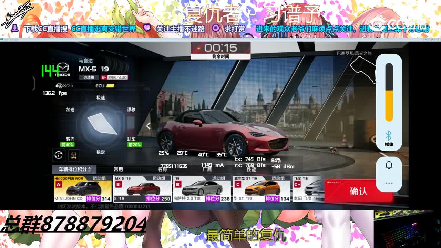Click the 刹车 前20% green badge

point(134,145)
